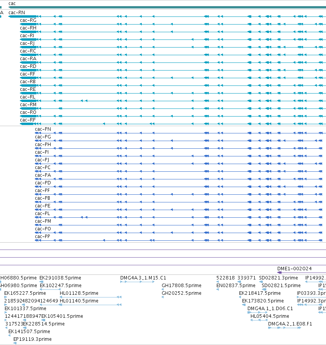Click the cac-PJ protein label

pos(42,160)
